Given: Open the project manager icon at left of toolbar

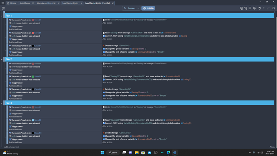Looking at the screenshot, I should [3, 8].
